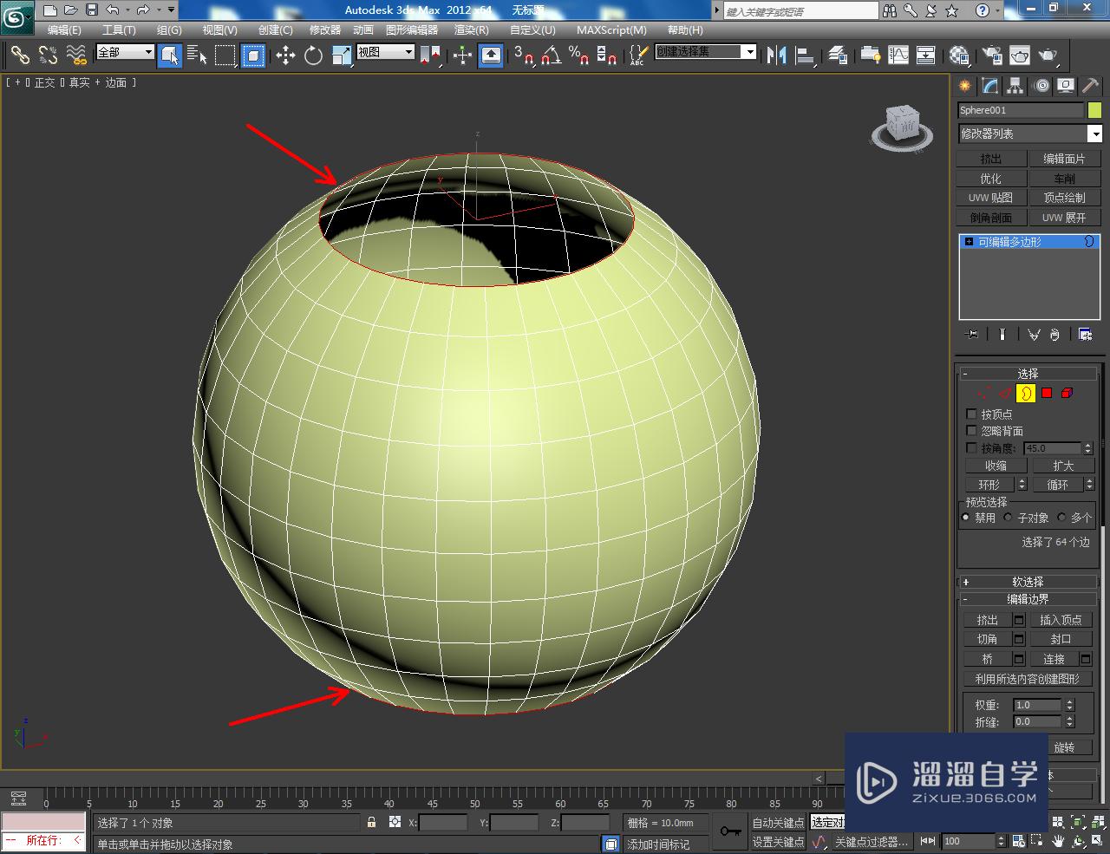Collapse the 编辑边界 rollout
The image size is (1110, 854).
(1028, 599)
